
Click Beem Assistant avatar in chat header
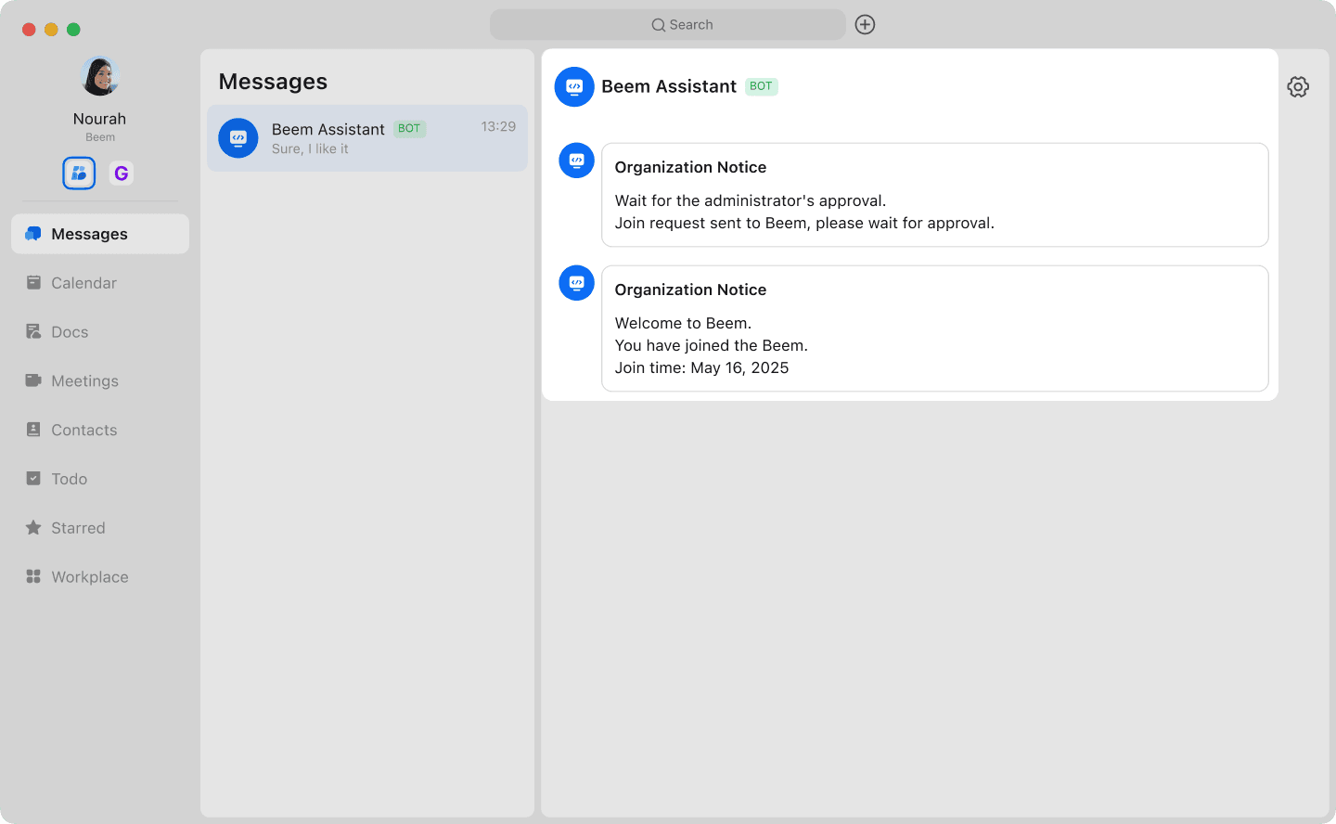point(574,87)
